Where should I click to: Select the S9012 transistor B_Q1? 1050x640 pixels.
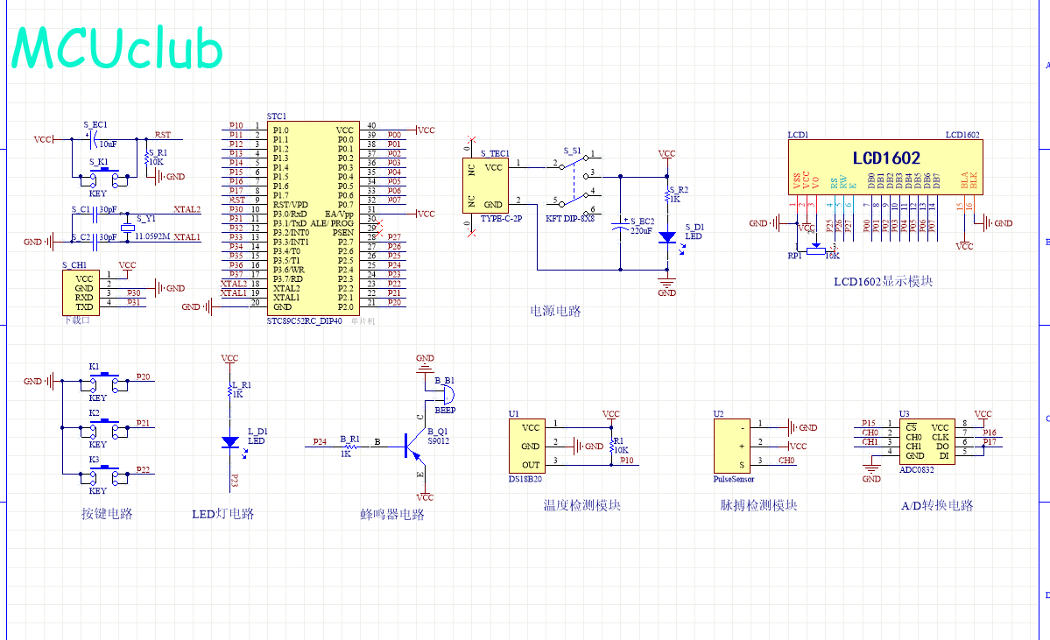pos(411,446)
